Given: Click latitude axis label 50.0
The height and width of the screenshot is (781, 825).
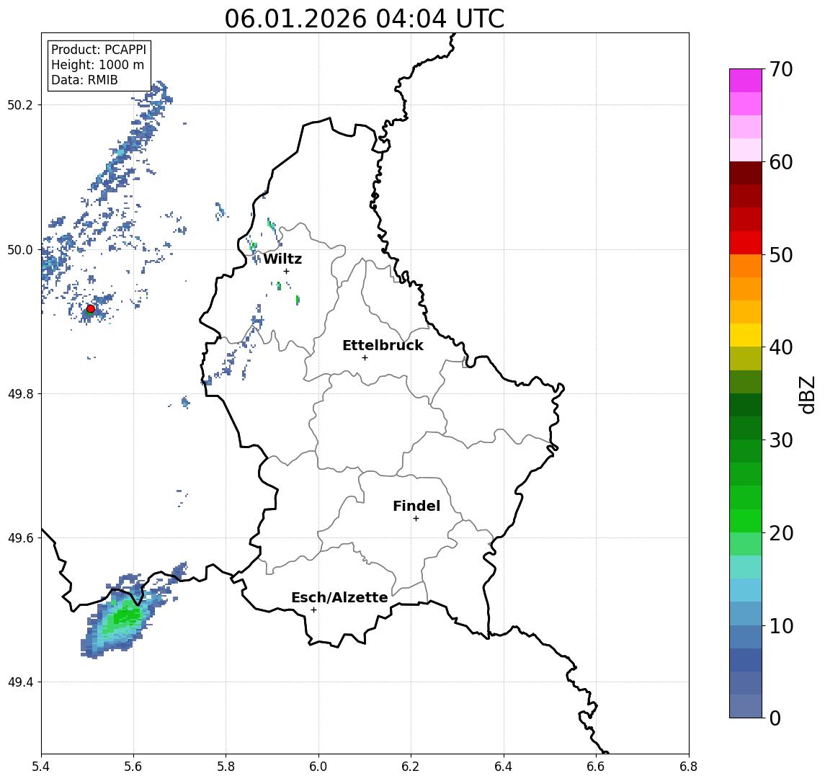Looking at the screenshot, I should point(20,249).
